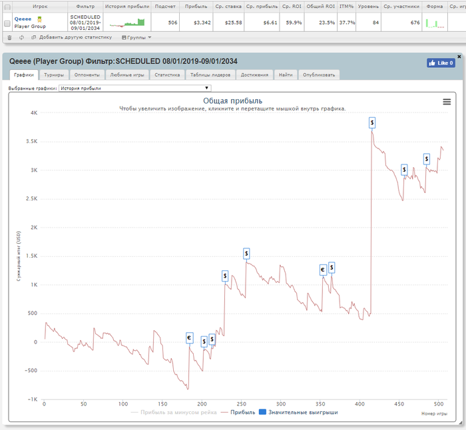The height and width of the screenshot is (430, 466).
Task: Click the dollar win marker at the 3.7K peak
Action: [372, 122]
